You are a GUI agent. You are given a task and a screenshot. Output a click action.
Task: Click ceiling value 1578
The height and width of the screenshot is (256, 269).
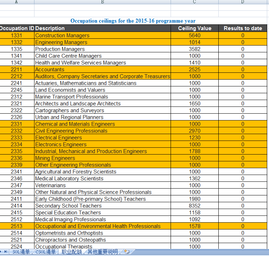point(195,226)
